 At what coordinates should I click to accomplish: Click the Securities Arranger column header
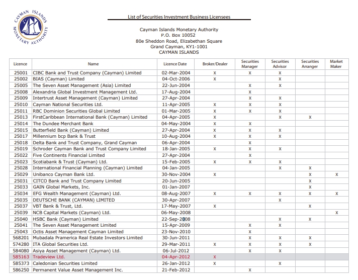point(310,64)
